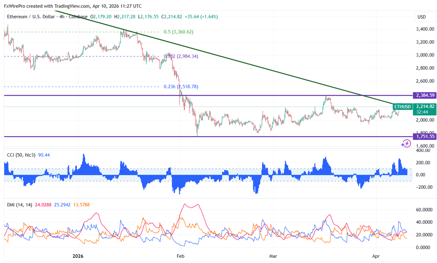Click 60.0000 on the DMI axis

tap(424, 210)
